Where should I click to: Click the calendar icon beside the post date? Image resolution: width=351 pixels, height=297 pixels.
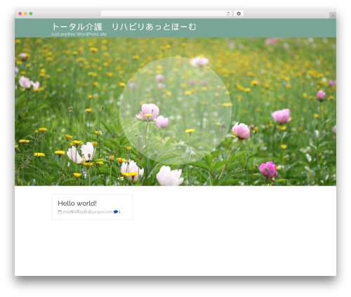60,212
